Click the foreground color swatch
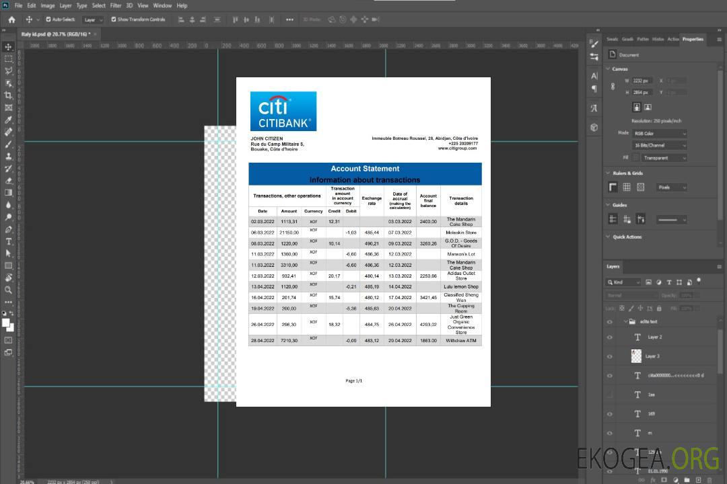Viewport: 727px width, 484px height. point(6,323)
